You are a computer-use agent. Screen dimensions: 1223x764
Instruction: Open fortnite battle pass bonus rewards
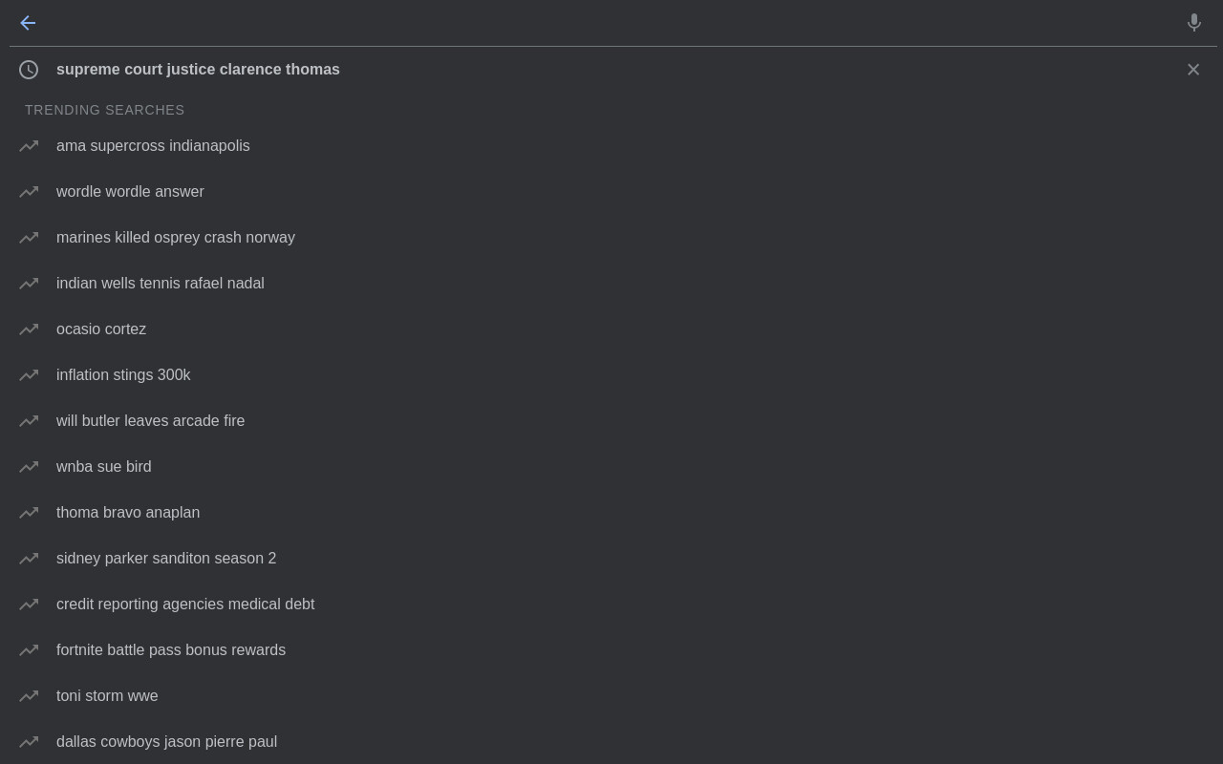pos(611,650)
